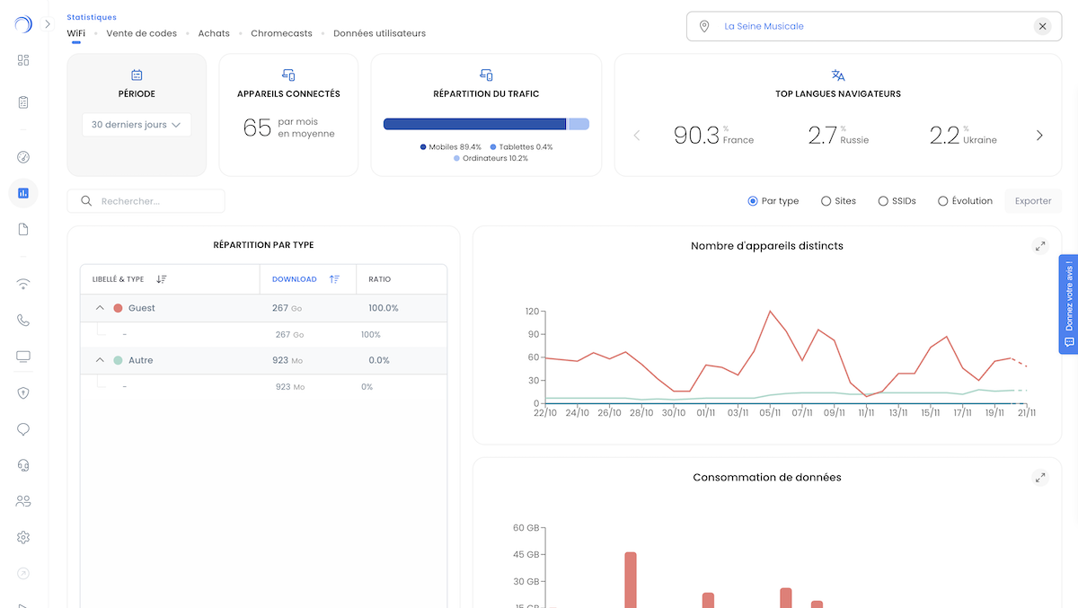Select the Évolution radio option
Viewport: 1078px width, 608px height.
pyautogui.click(x=965, y=201)
